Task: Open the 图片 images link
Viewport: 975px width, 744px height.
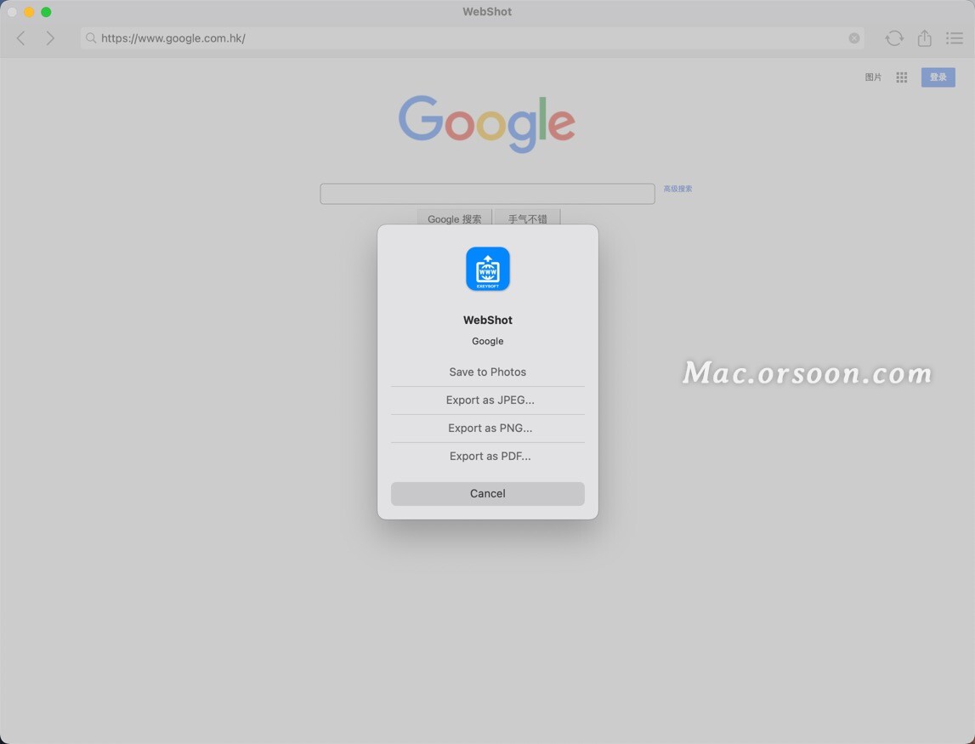Action: 873,77
